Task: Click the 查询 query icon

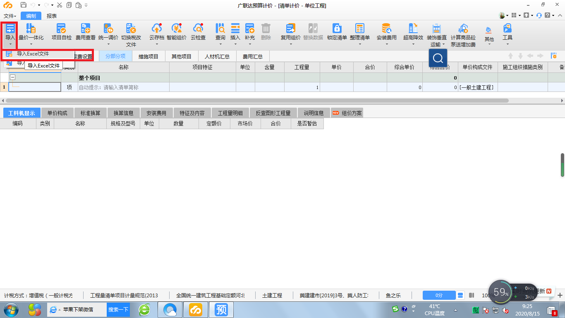Action: tap(220, 29)
